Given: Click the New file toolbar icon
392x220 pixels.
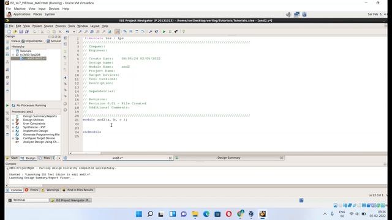Looking at the screenshot, I should pyautogui.click(x=9, y=32).
